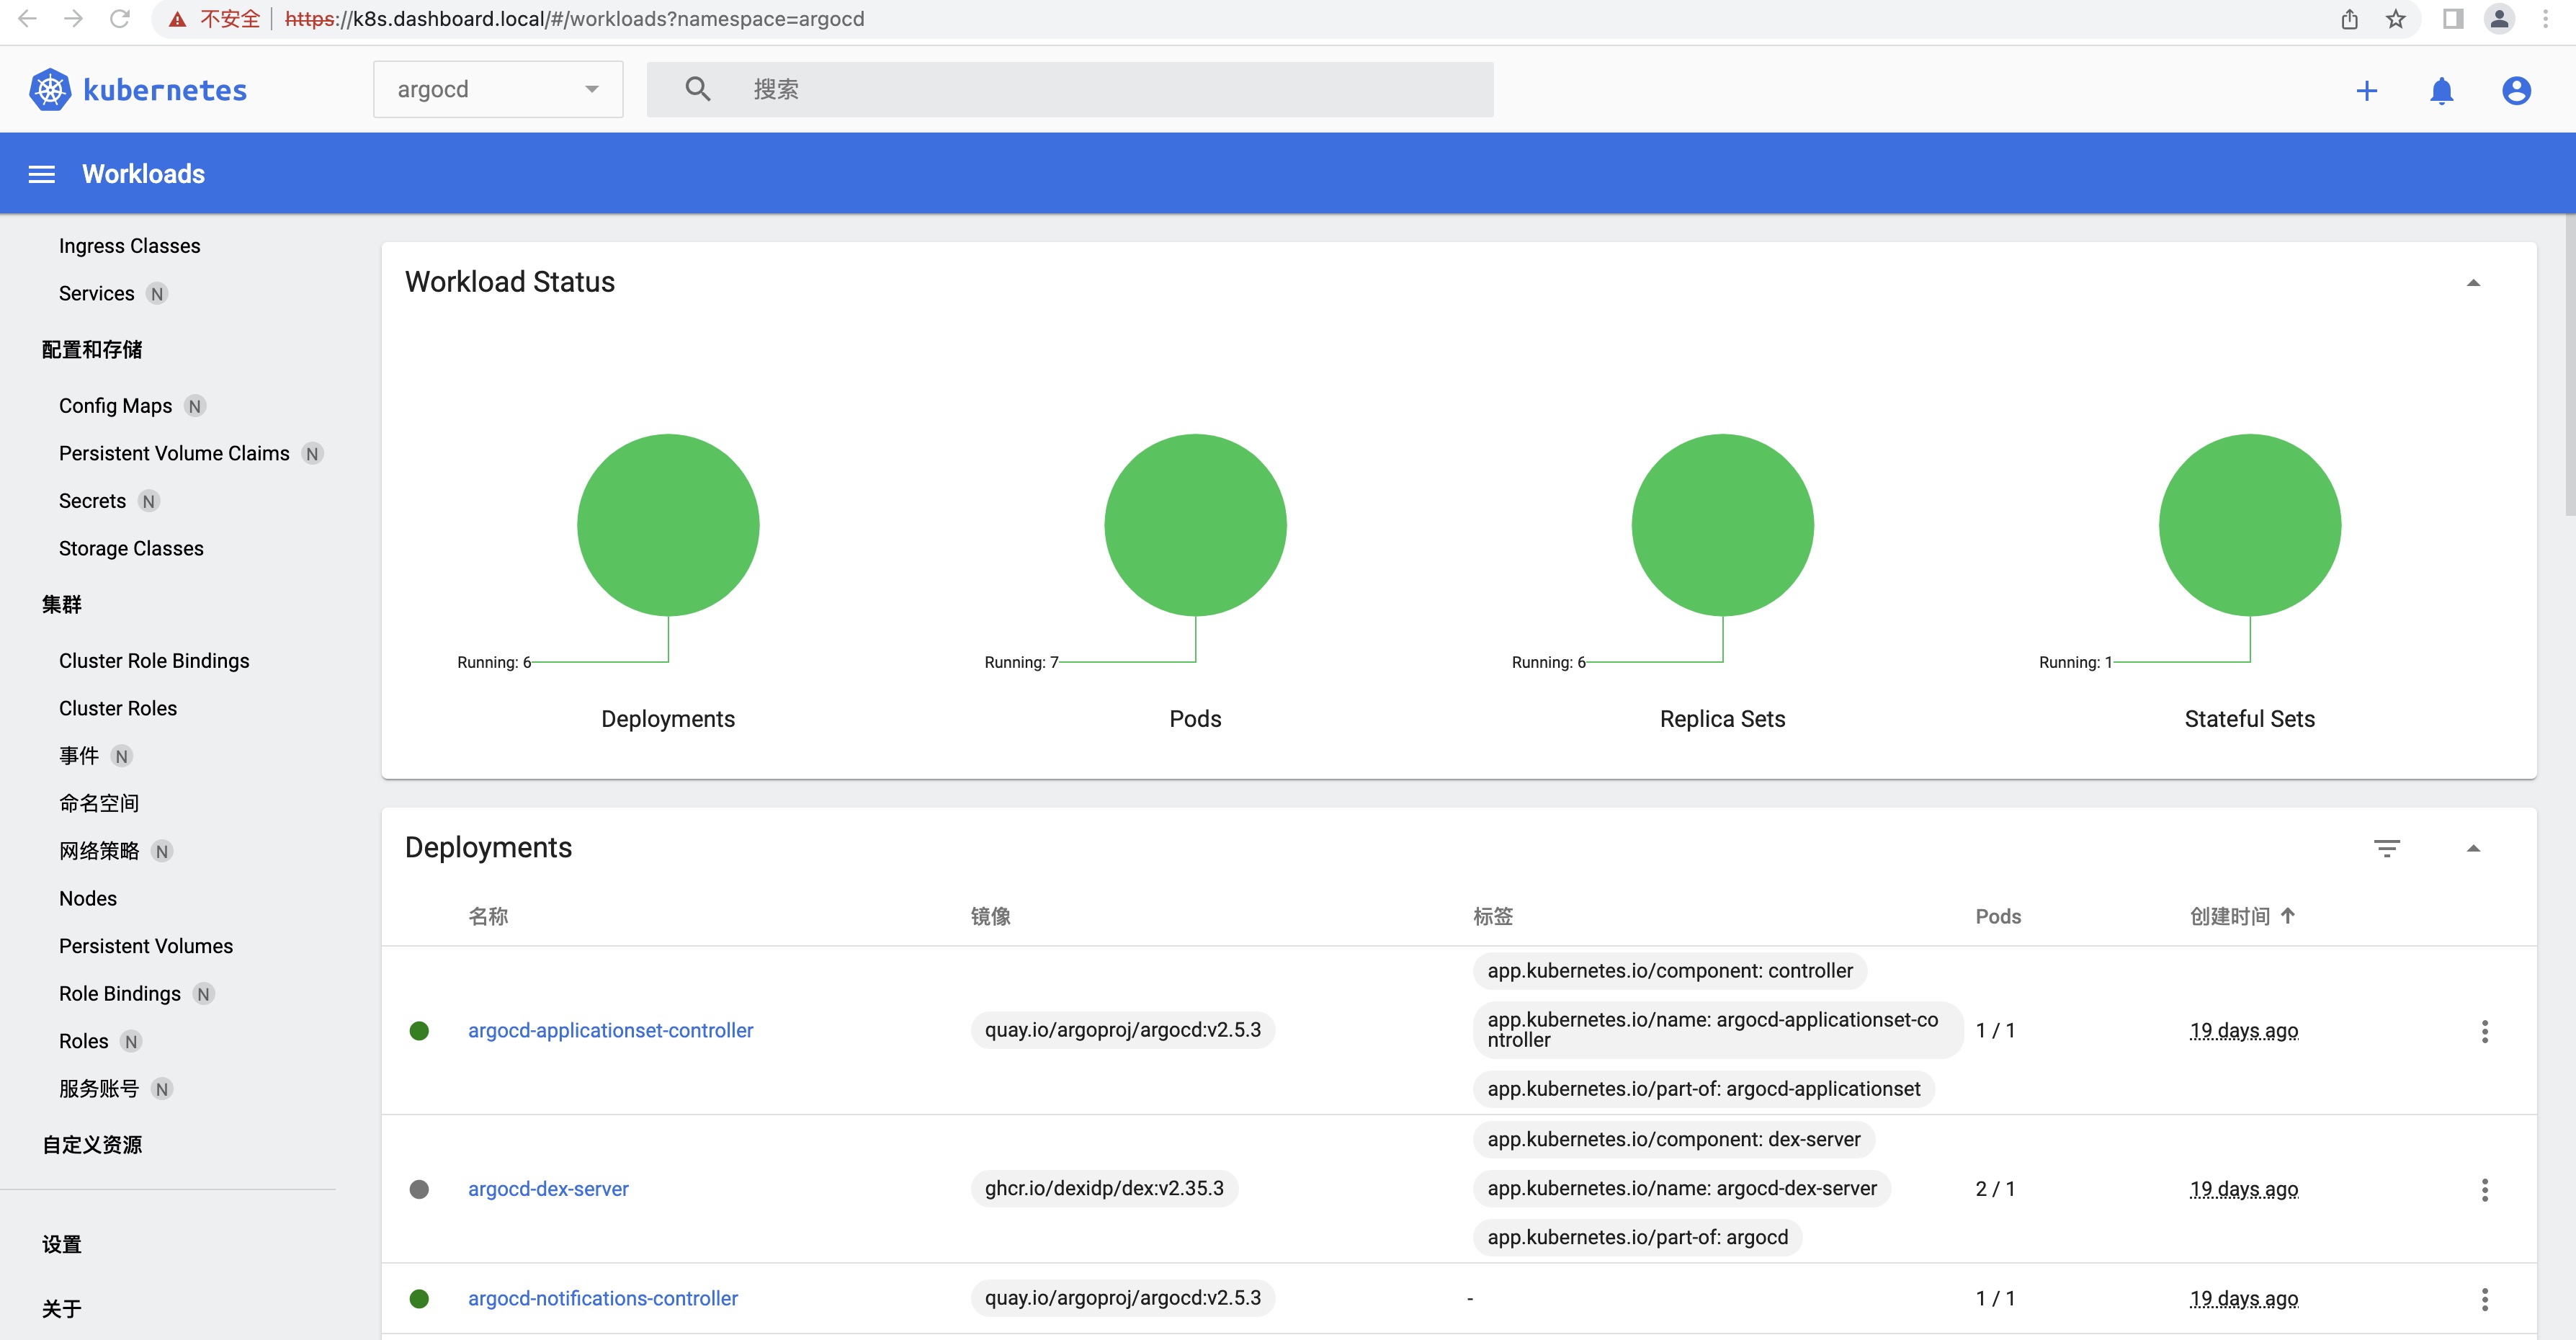Open Persistent Volumes in sidebar
This screenshot has width=2576, height=1340.
[146, 946]
